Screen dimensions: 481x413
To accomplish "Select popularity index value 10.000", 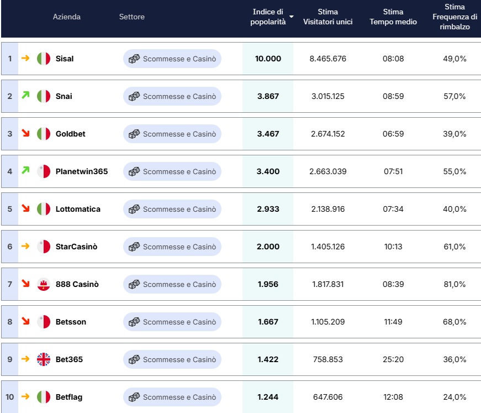I will coord(268,59).
